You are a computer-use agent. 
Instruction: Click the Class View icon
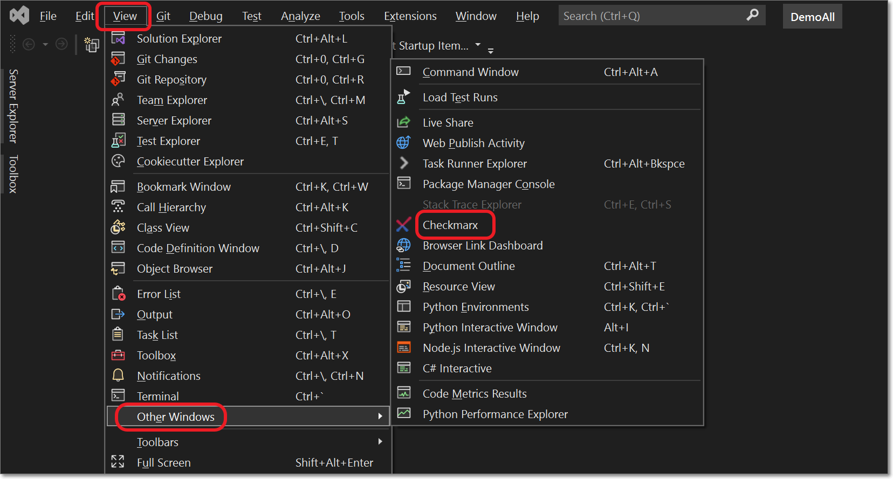[x=118, y=227]
